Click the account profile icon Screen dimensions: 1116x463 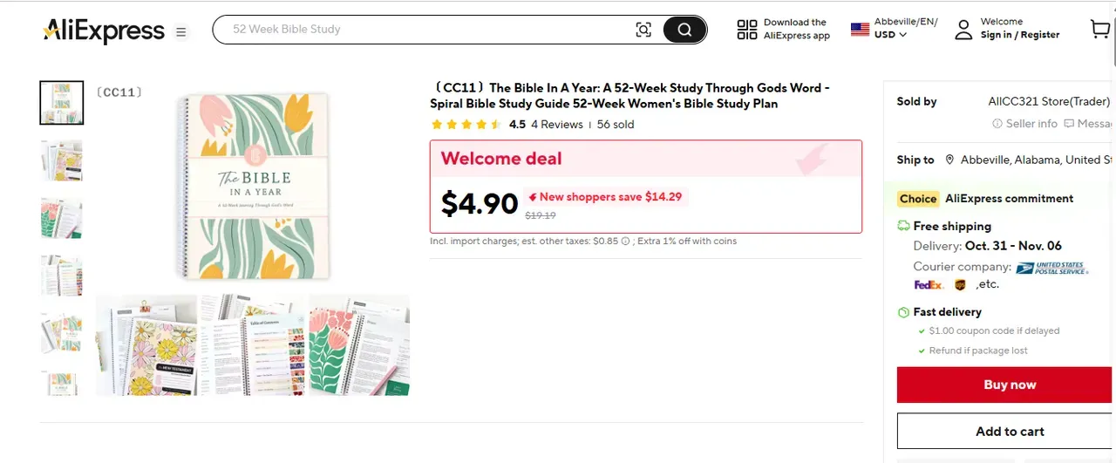click(x=963, y=30)
